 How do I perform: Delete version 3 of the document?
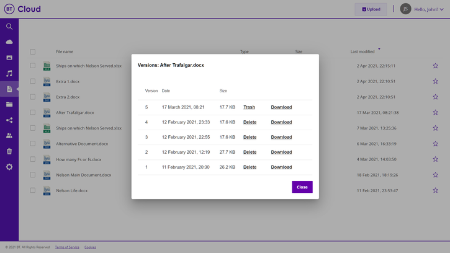[x=250, y=137]
